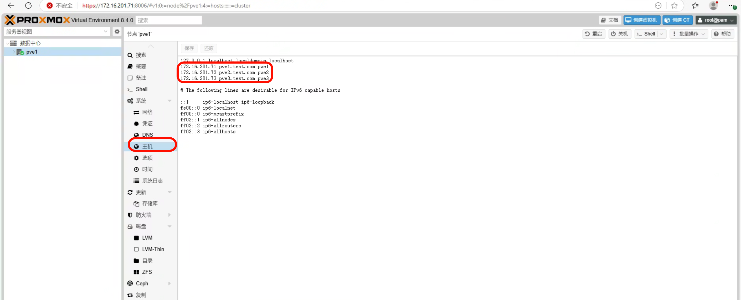Click into the Proxmox 搜索 search field
741x300 pixels.
[168, 20]
